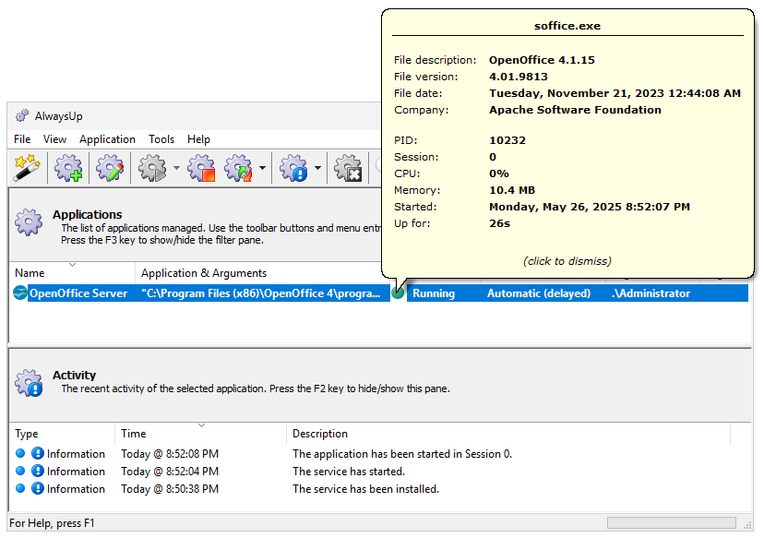764x538 pixels.
Task: Click the "Automatic (delayed)" startup cell
Action: pyautogui.click(x=539, y=293)
